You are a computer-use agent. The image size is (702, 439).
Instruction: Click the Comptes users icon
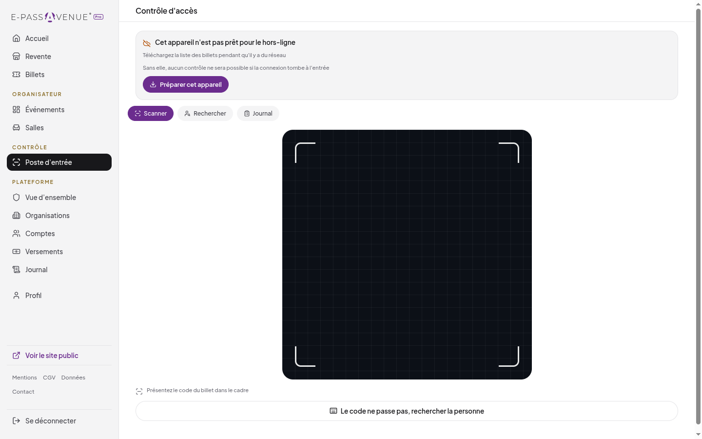[17, 234]
